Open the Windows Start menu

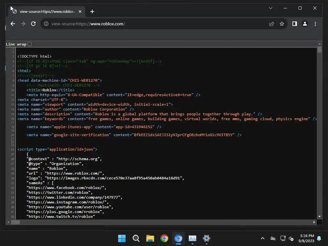[x=122, y=238]
